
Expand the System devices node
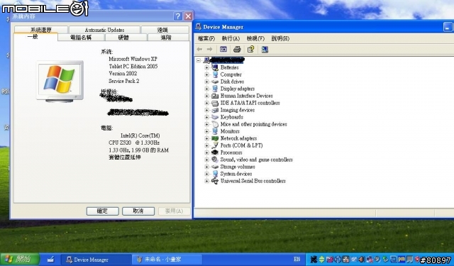206,174
